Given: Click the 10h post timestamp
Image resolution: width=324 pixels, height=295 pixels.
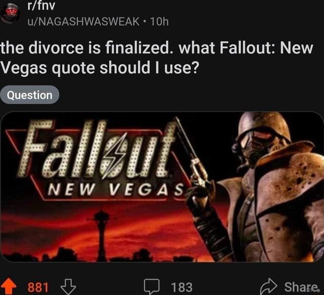Looking at the screenshot, I should click(x=159, y=21).
